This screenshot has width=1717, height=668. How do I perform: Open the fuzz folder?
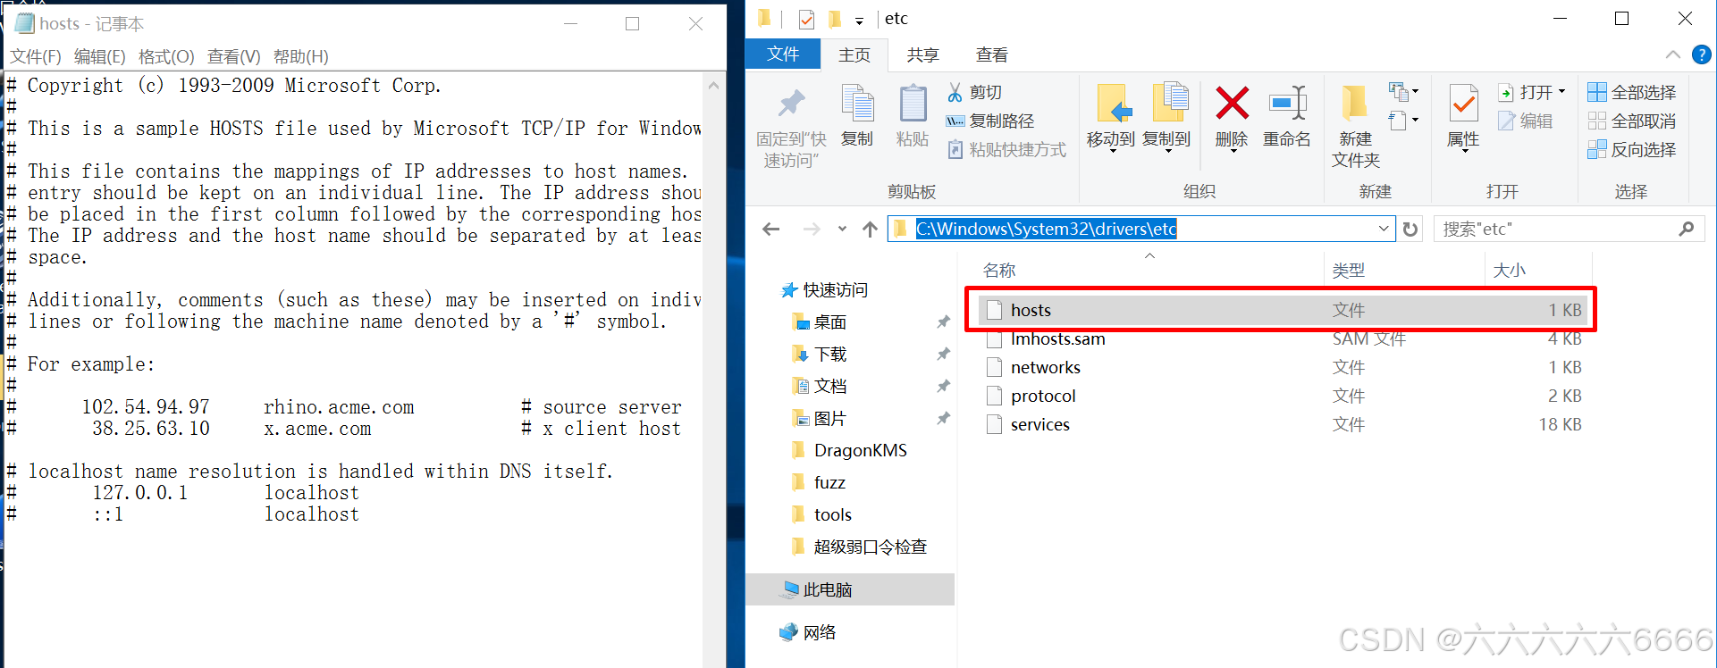pos(819,483)
